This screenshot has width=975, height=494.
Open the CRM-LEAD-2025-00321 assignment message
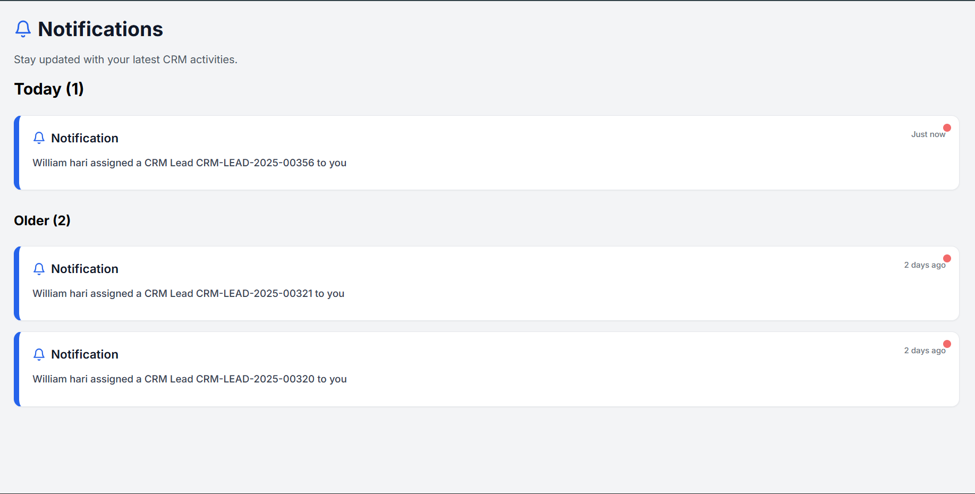point(188,294)
